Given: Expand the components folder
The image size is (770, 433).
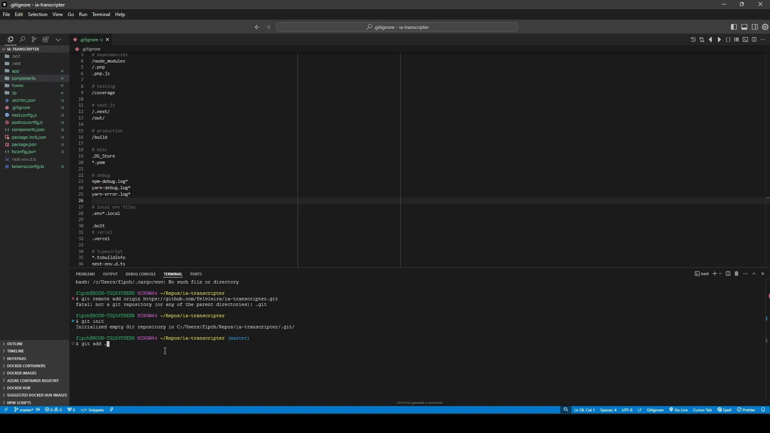Looking at the screenshot, I should click(x=34, y=78).
